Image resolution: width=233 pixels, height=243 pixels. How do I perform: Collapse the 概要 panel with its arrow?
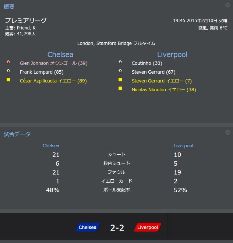(x=227, y=5)
